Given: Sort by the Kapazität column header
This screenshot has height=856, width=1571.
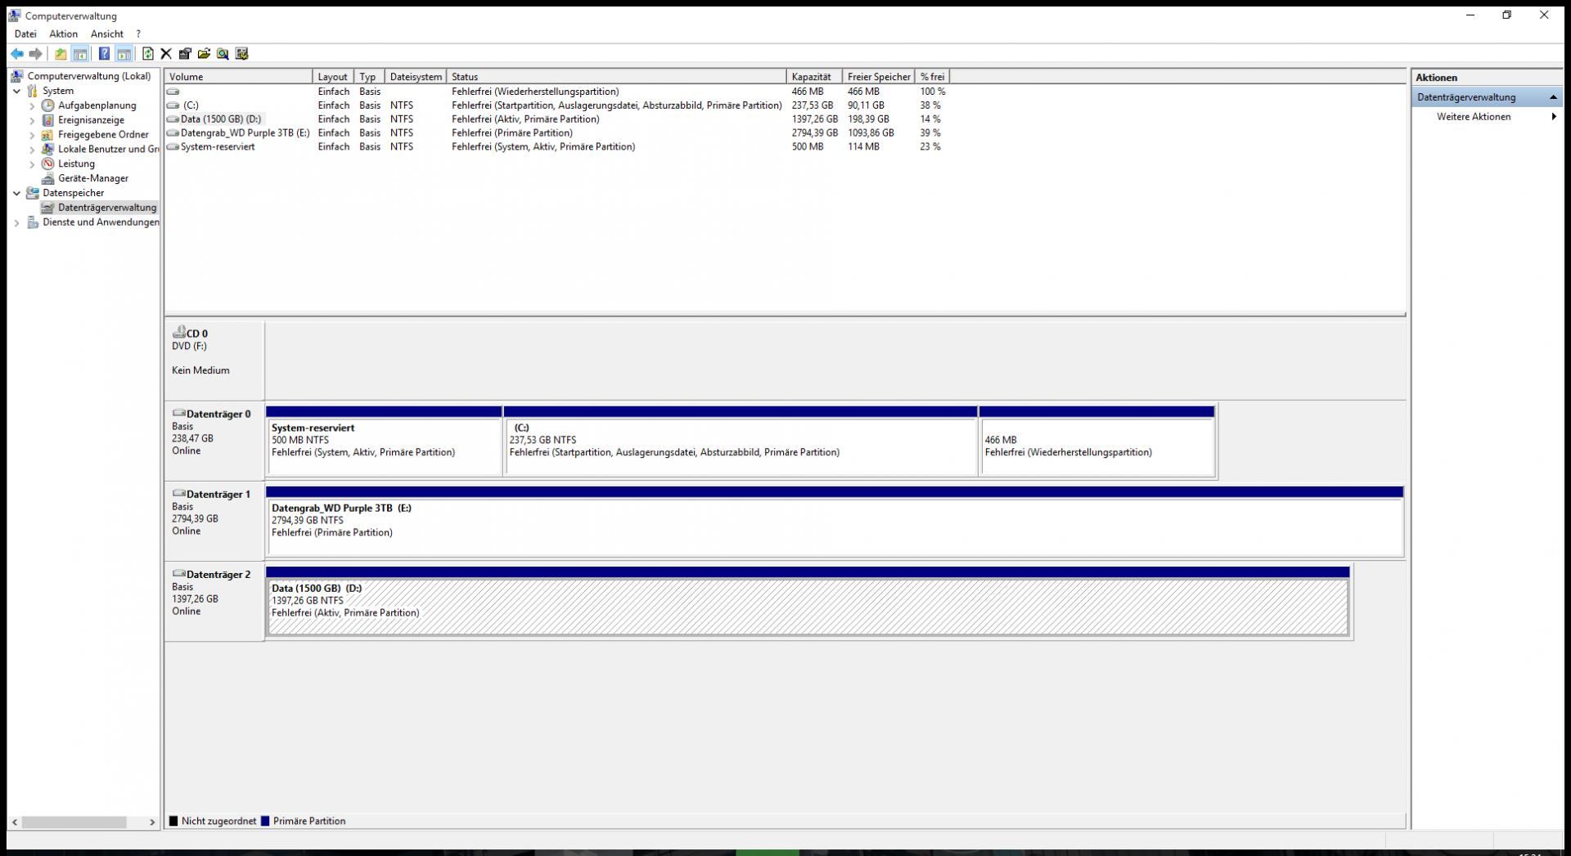Looking at the screenshot, I should pos(814,77).
